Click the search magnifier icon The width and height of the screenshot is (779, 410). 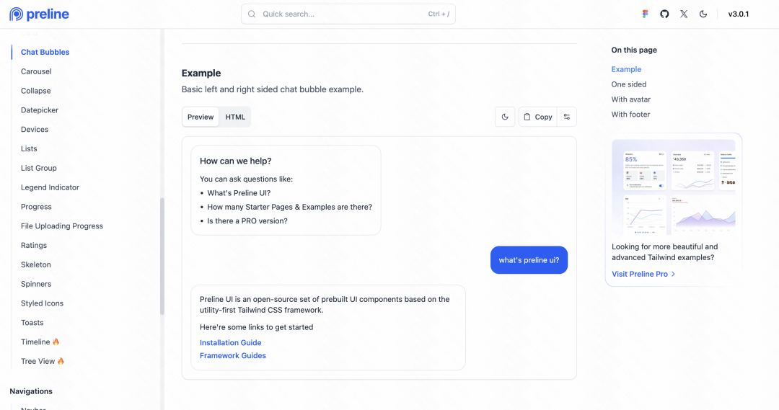point(252,14)
